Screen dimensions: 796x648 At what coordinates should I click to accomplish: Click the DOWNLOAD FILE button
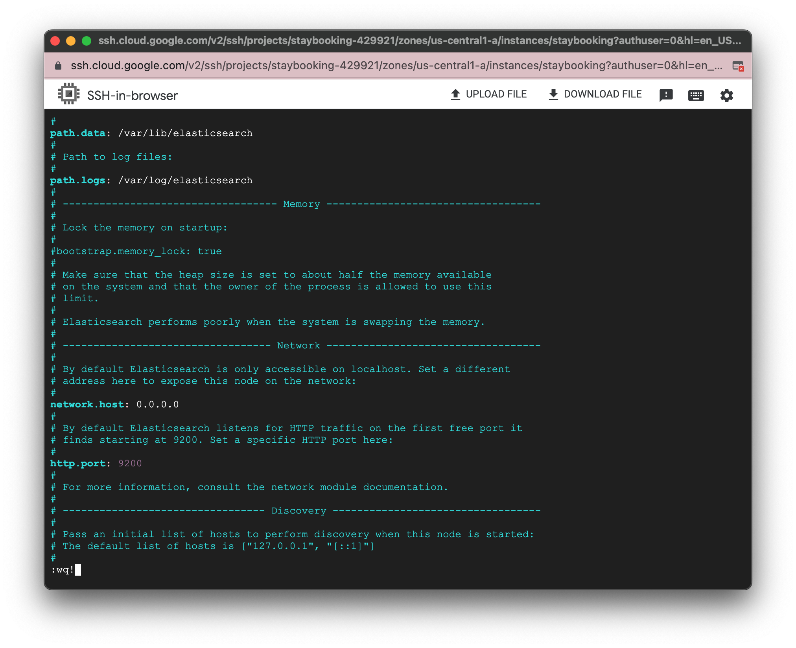click(603, 94)
